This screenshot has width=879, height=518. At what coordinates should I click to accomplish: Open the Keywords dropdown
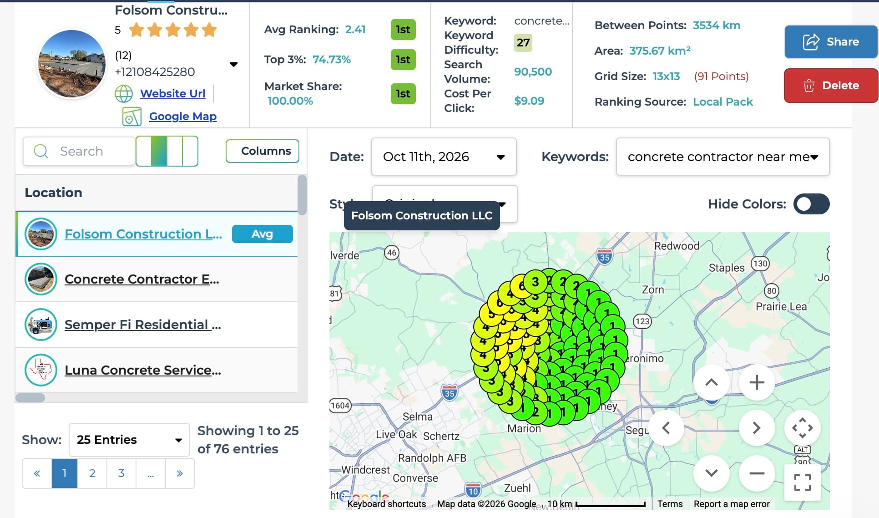pos(723,157)
